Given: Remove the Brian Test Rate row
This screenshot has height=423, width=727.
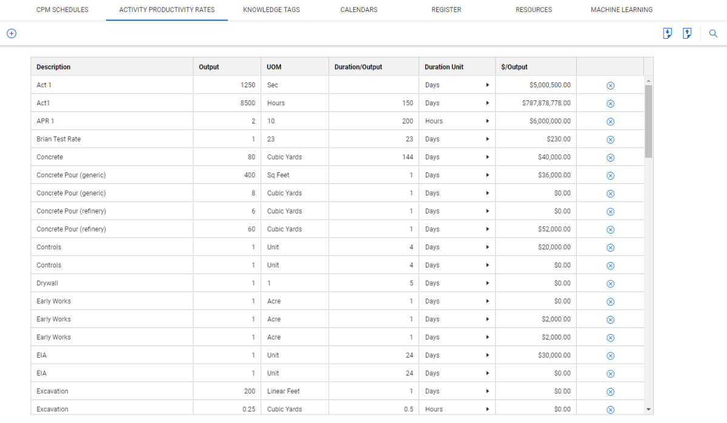Looking at the screenshot, I should tap(610, 139).
